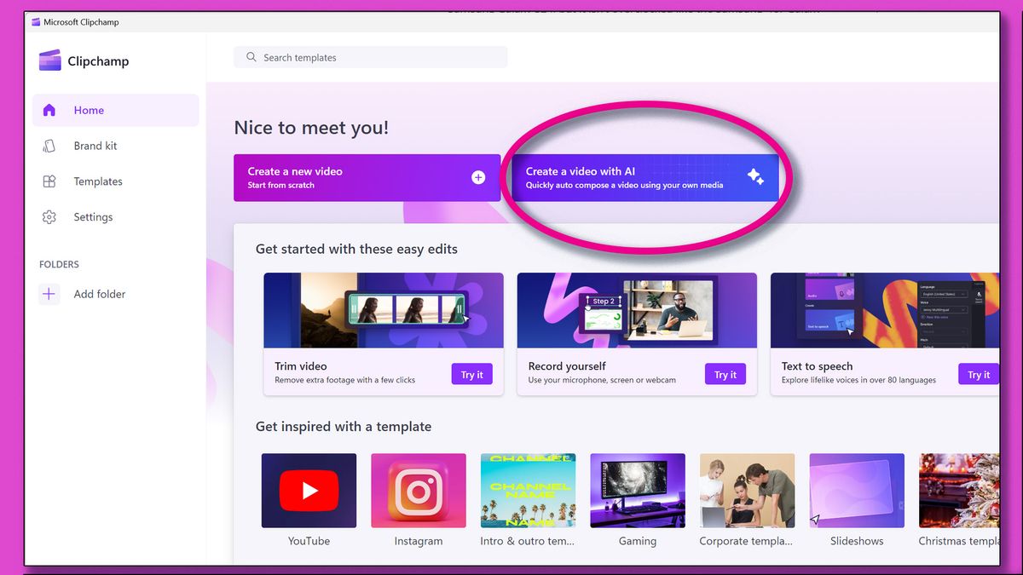The image size is (1023, 575).
Task: Open the Corporate template thumbnail
Action: pos(747,490)
